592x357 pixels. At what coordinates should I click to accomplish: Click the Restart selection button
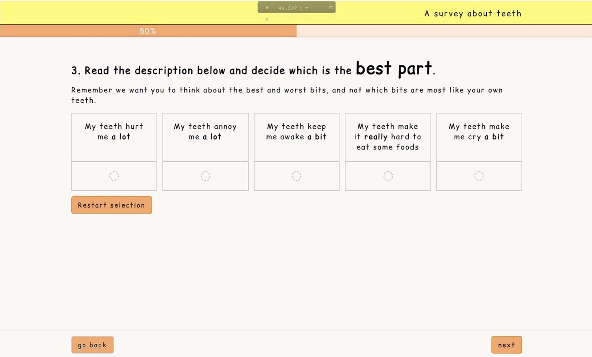(x=111, y=205)
